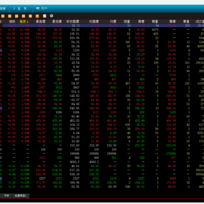This screenshot has height=204, width=204.
Task: Click the 买价 column header
Action: point(141,22)
